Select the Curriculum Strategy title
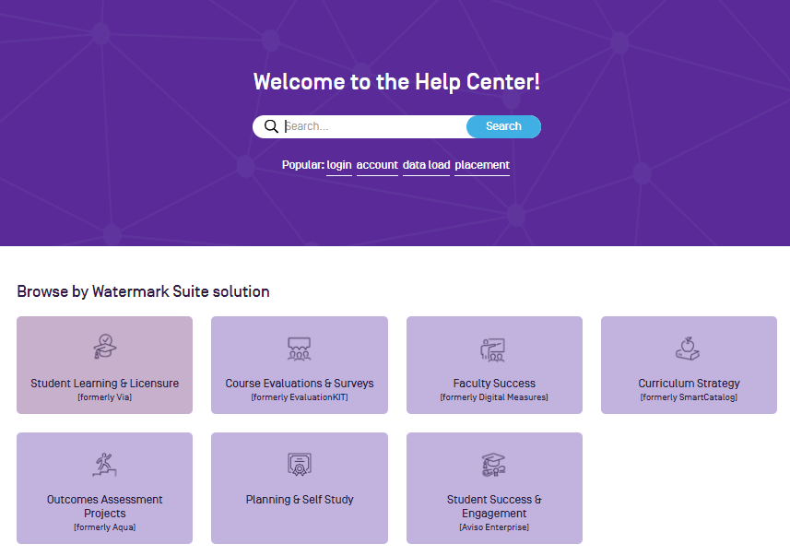The width and height of the screenshot is (790, 556). [689, 384]
